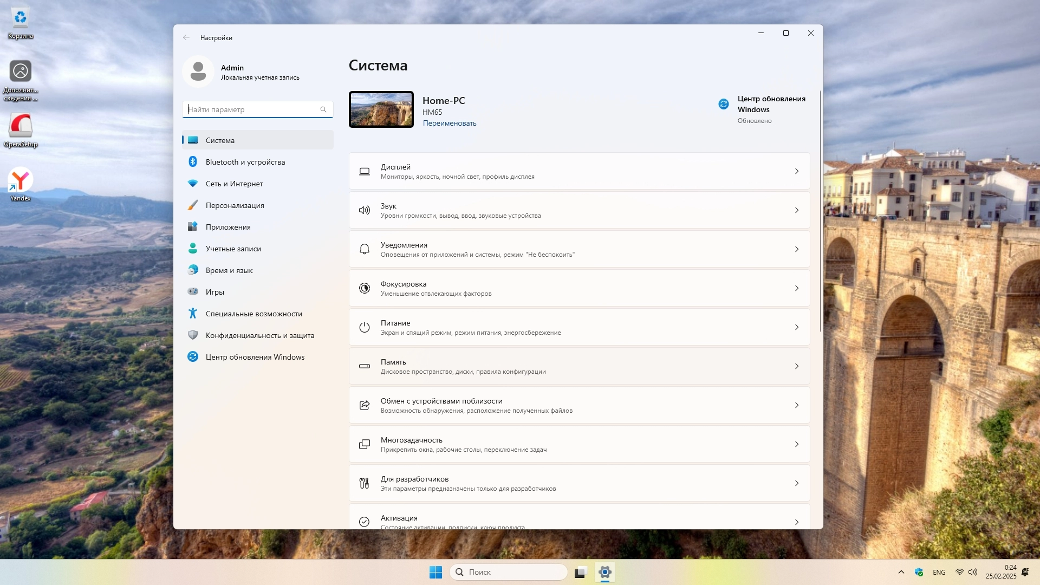Click the Personalization paintbrush icon
The width and height of the screenshot is (1040, 585).
pos(193,205)
